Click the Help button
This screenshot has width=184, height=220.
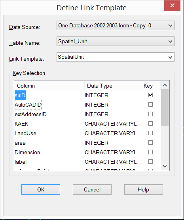(x=144, y=189)
